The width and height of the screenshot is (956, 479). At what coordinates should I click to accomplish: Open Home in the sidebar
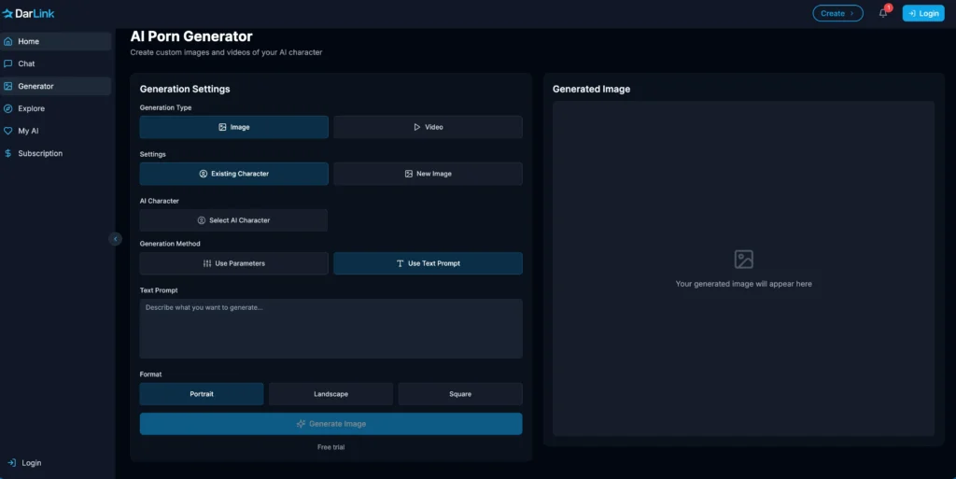pyautogui.click(x=55, y=41)
